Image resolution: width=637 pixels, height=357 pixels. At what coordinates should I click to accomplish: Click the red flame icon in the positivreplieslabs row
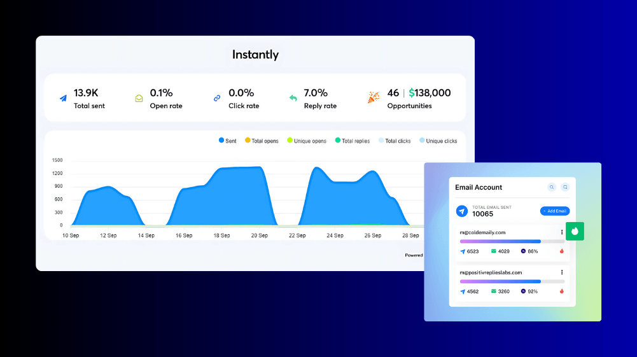[562, 291]
